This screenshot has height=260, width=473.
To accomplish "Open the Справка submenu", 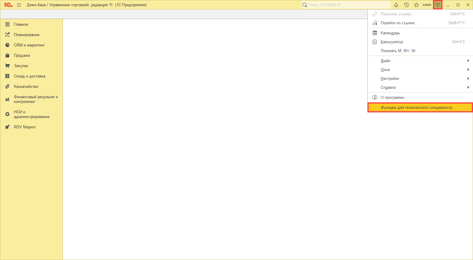I will tap(420, 87).
